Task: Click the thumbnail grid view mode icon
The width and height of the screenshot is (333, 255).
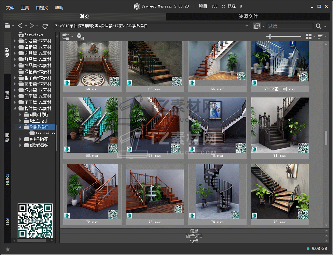Action: 309,36
